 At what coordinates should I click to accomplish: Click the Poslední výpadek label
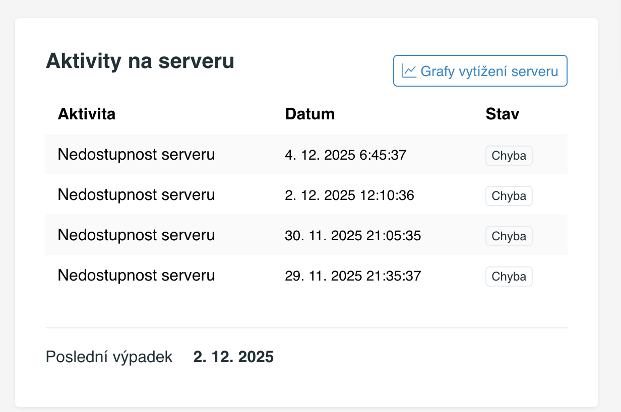point(109,357)
